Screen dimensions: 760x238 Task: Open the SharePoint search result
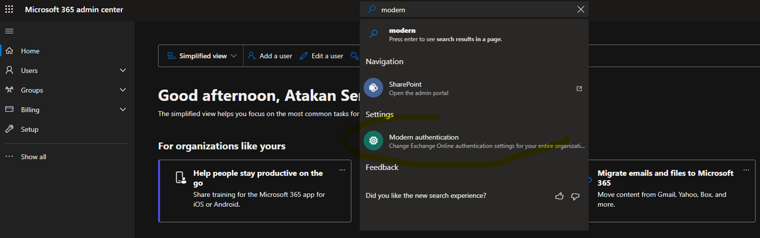tap(474, 88)
